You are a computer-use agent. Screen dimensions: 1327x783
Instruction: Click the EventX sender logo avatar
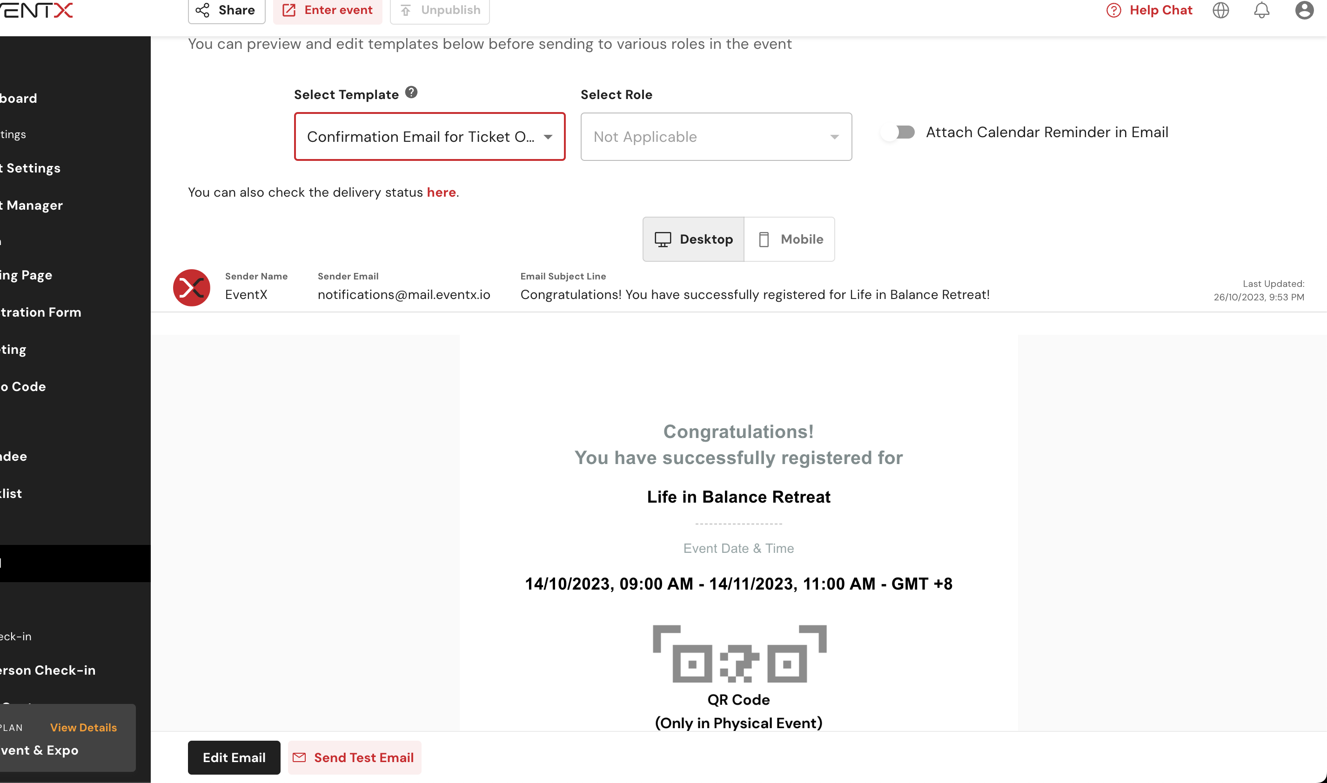[x=192, y=287]
